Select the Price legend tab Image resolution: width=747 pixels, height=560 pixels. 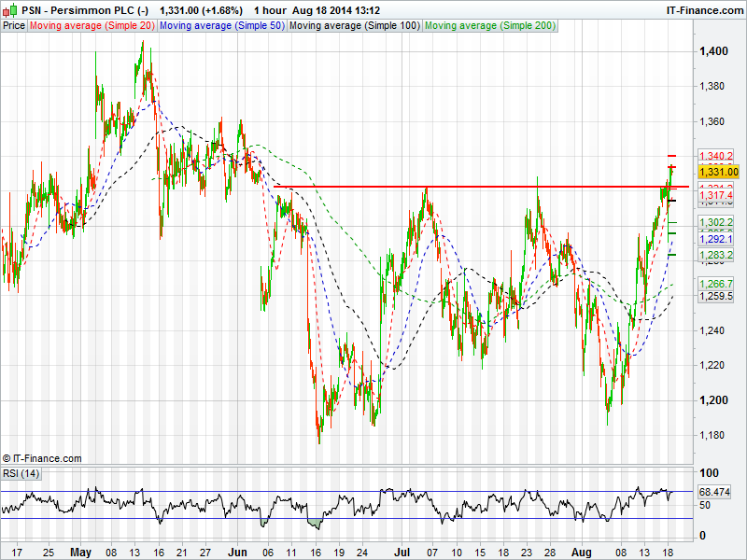point(14,26)
